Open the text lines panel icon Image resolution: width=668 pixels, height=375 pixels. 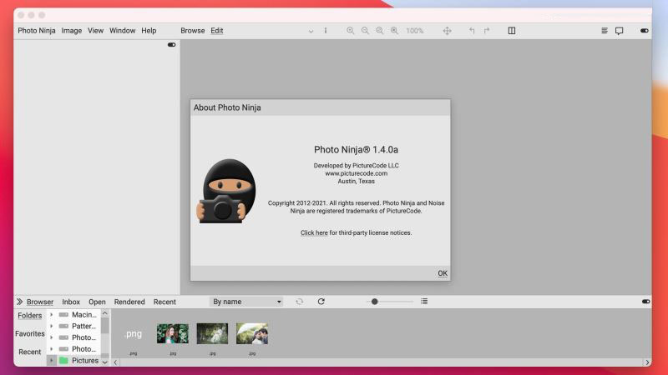point(604,31)
